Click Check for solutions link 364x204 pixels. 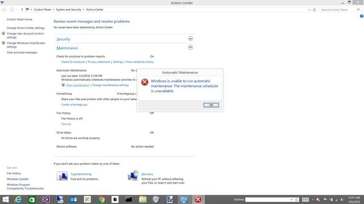click(x=73, y=62)
